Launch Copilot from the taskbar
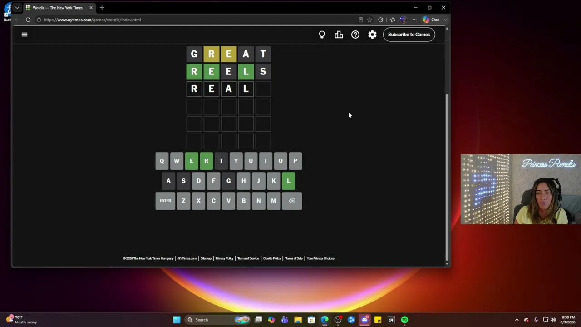This screenshot has height=327, width=581. pos(271,320)
